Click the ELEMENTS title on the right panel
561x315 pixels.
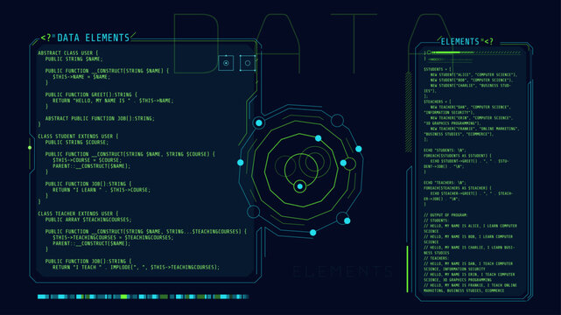(x=459, y=41)
